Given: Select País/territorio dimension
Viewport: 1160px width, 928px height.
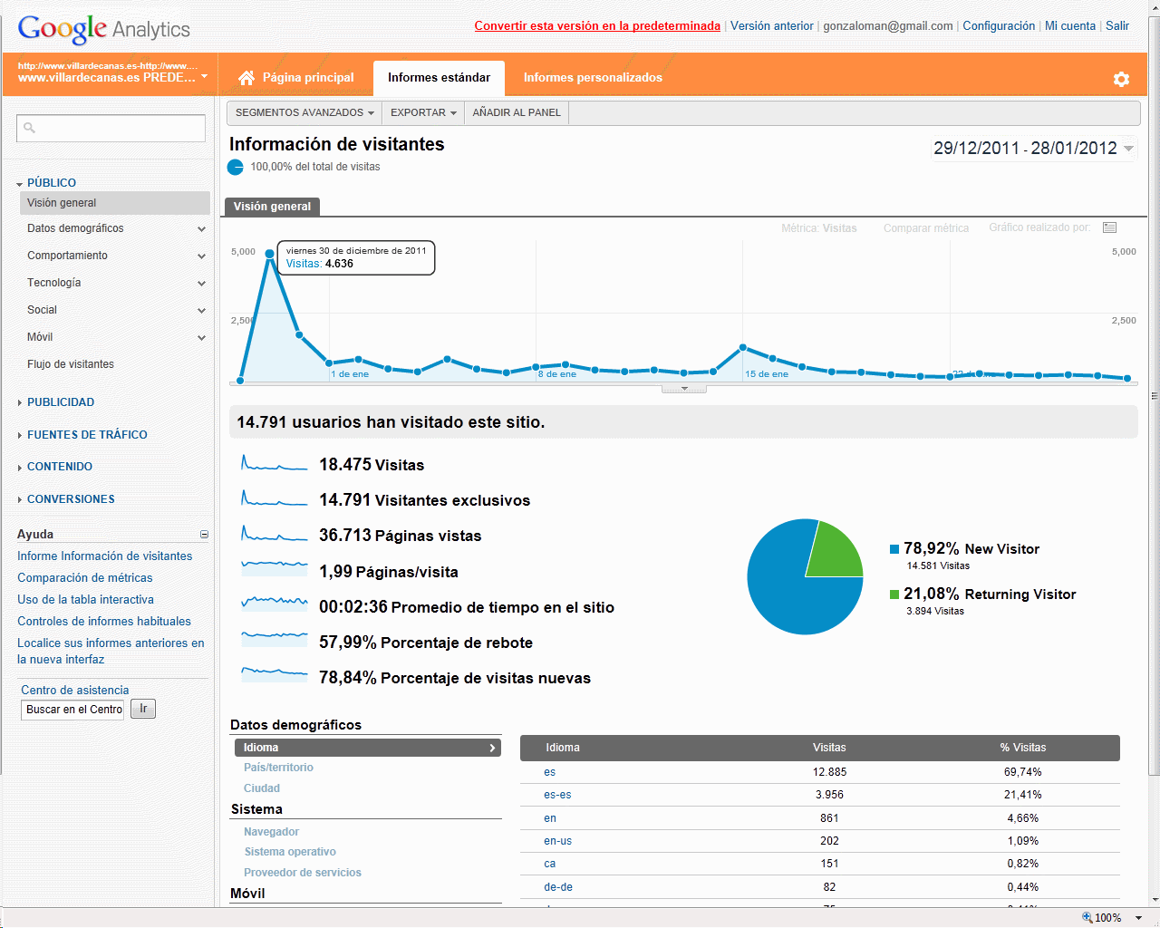Looking at the screenshot, I should click(278, 768).
